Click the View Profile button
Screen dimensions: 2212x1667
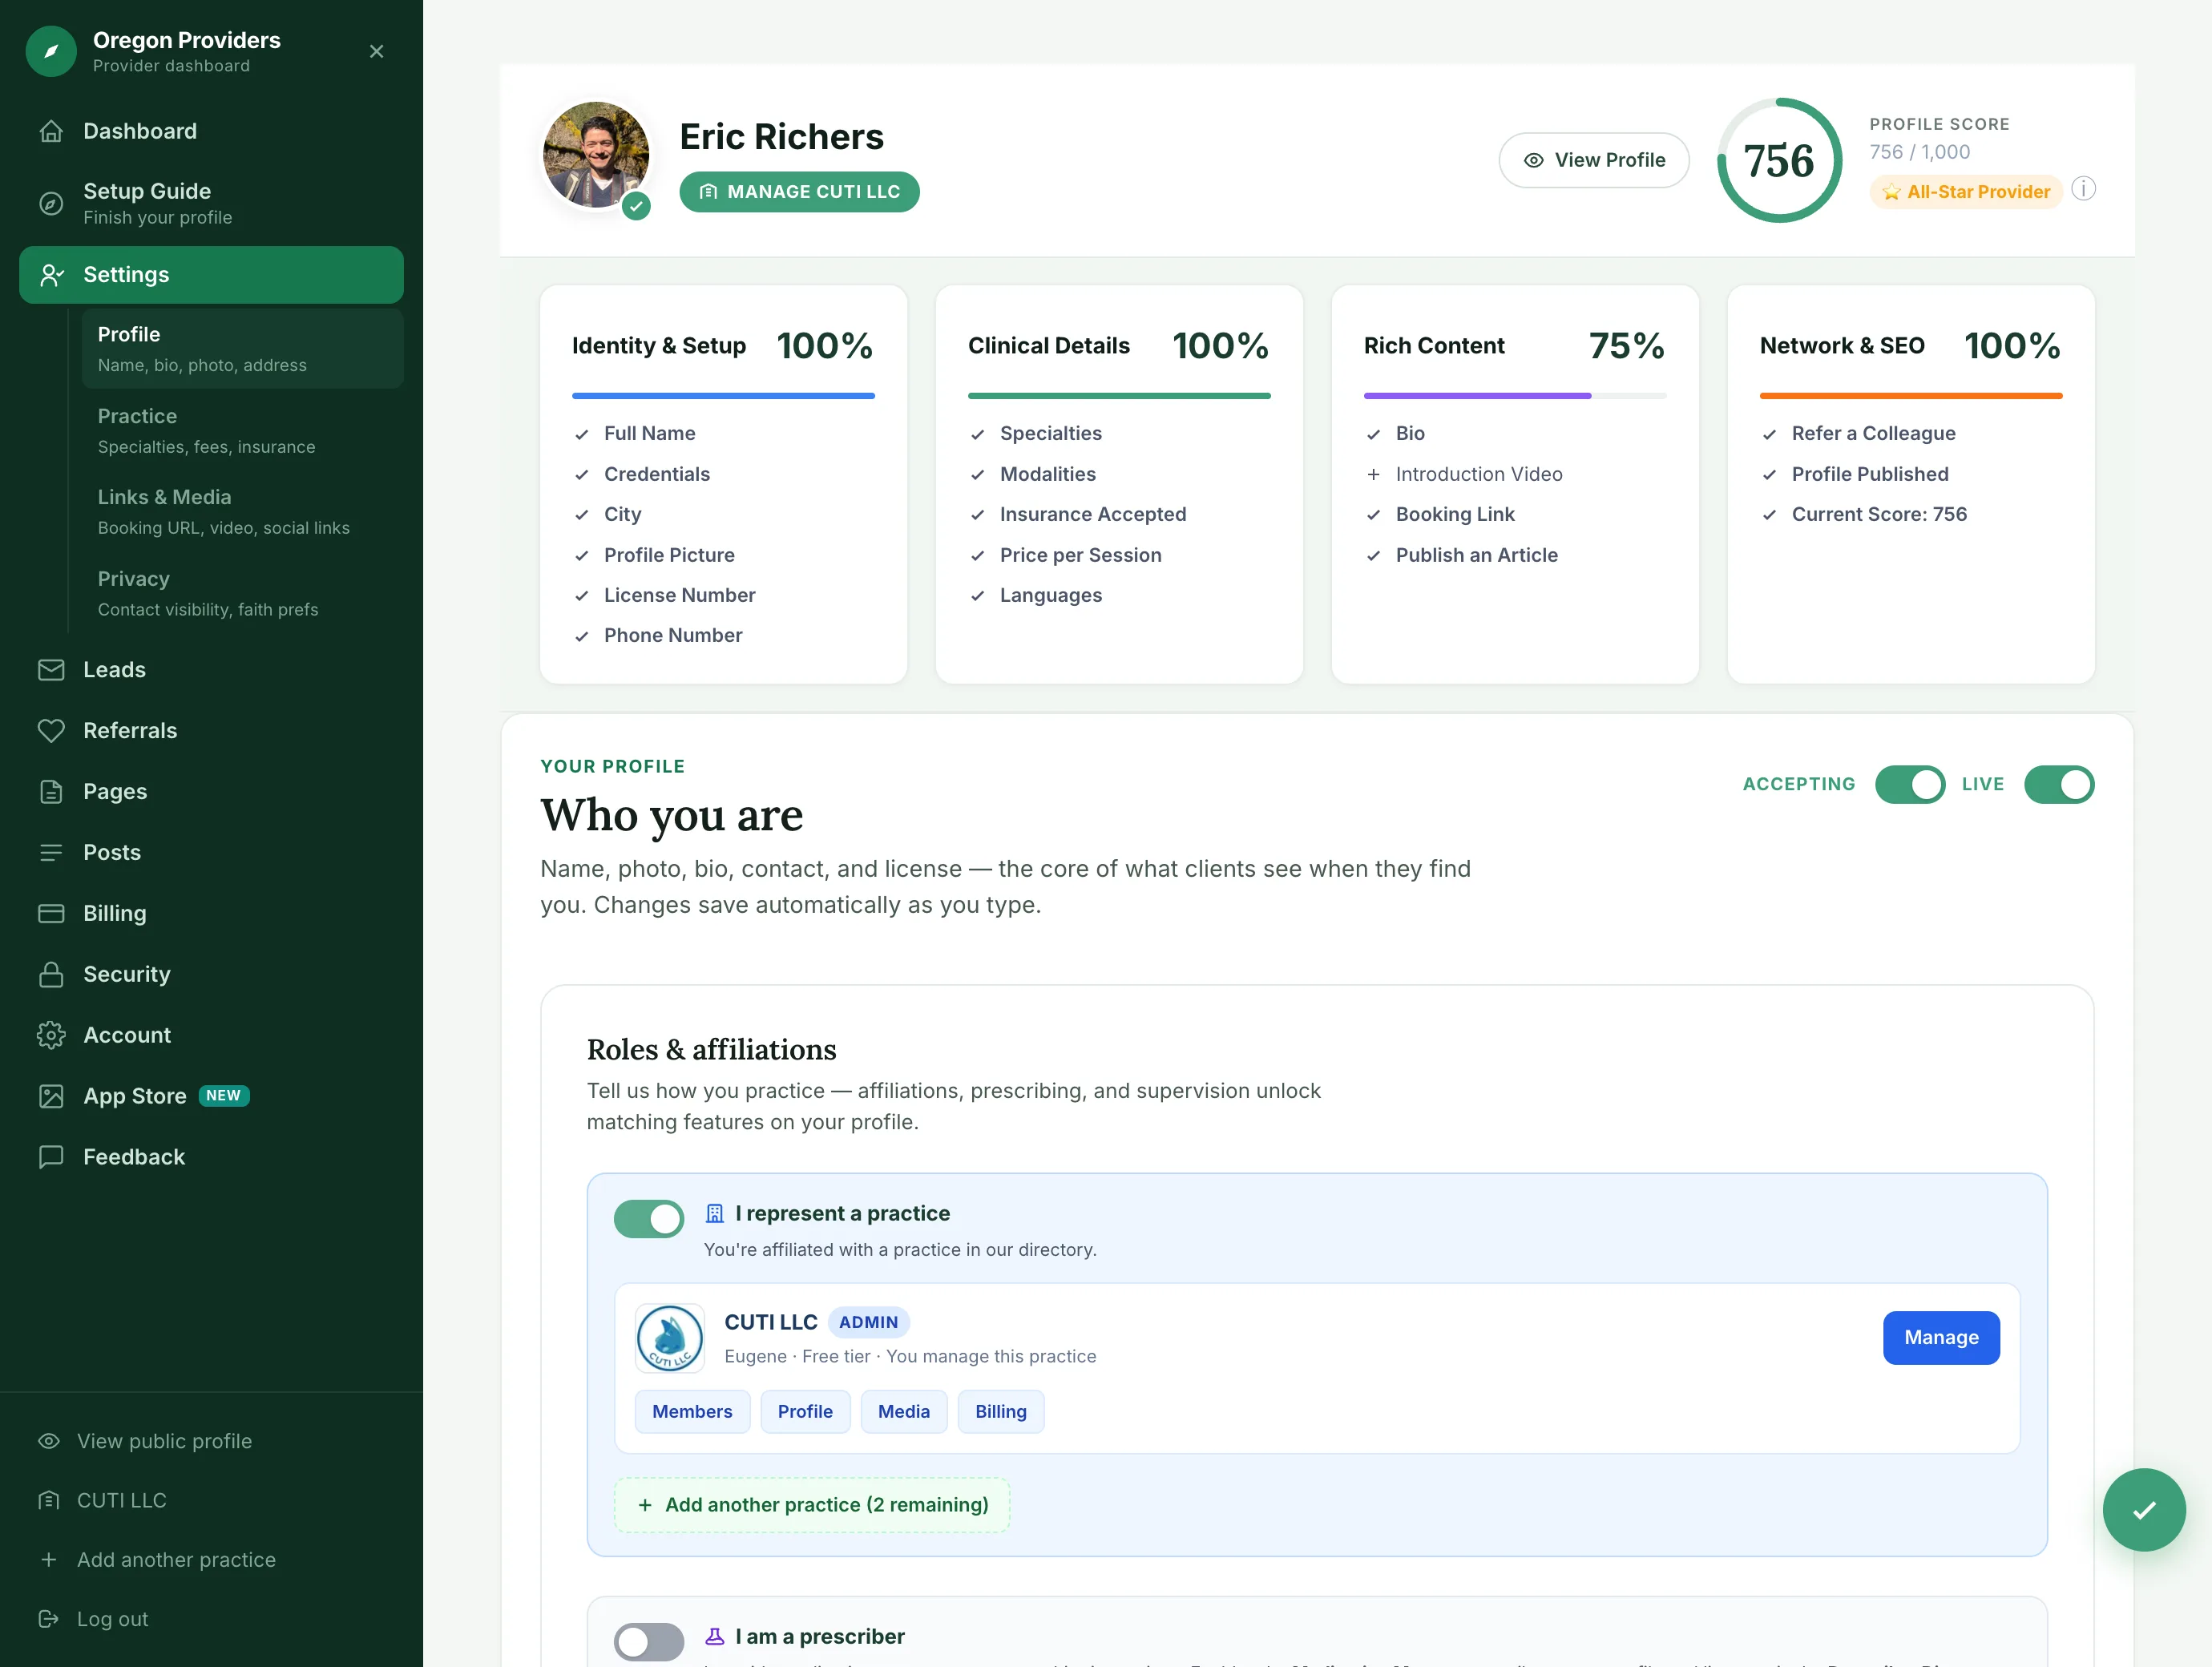1594,160
